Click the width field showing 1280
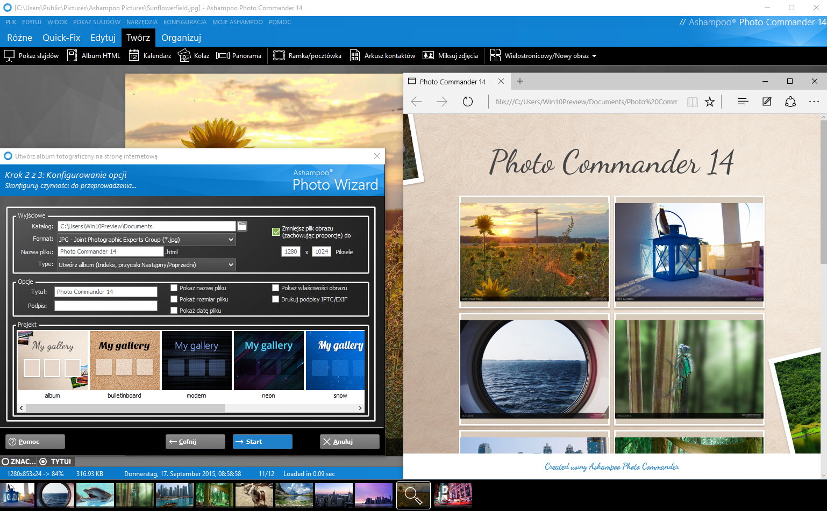This screenshot has height=511, width=827. tap(291, 251)
